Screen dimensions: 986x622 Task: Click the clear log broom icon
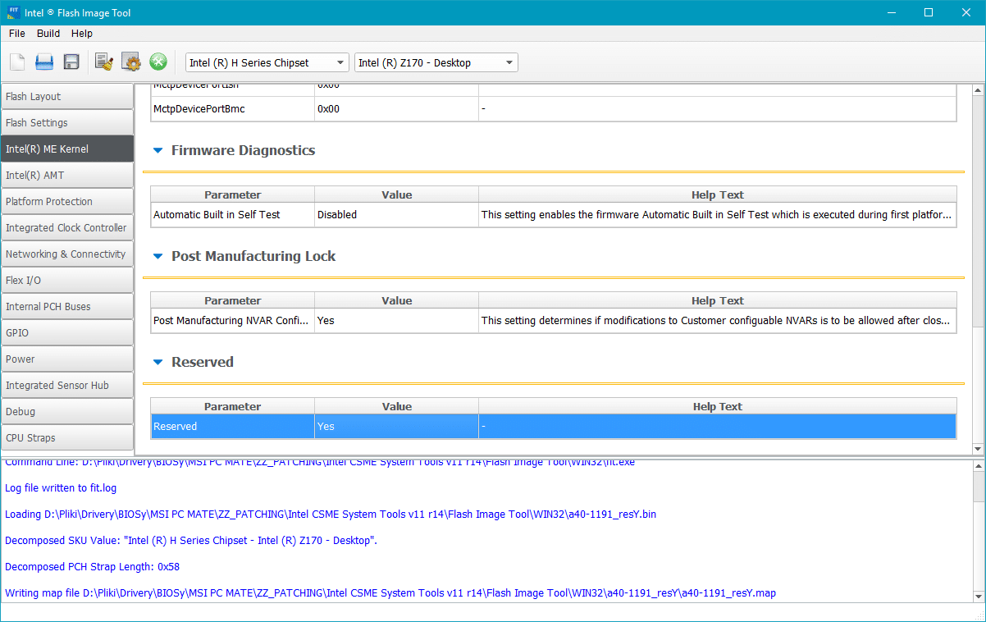click(103, 62)
